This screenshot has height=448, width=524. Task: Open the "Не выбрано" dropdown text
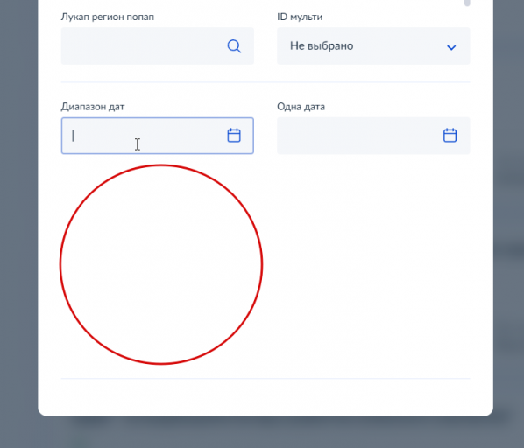click(322, 45)
